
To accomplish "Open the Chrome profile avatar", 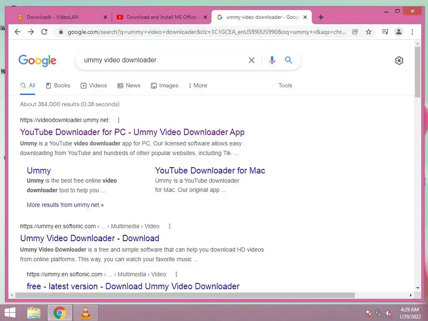I will click(398, 32).
